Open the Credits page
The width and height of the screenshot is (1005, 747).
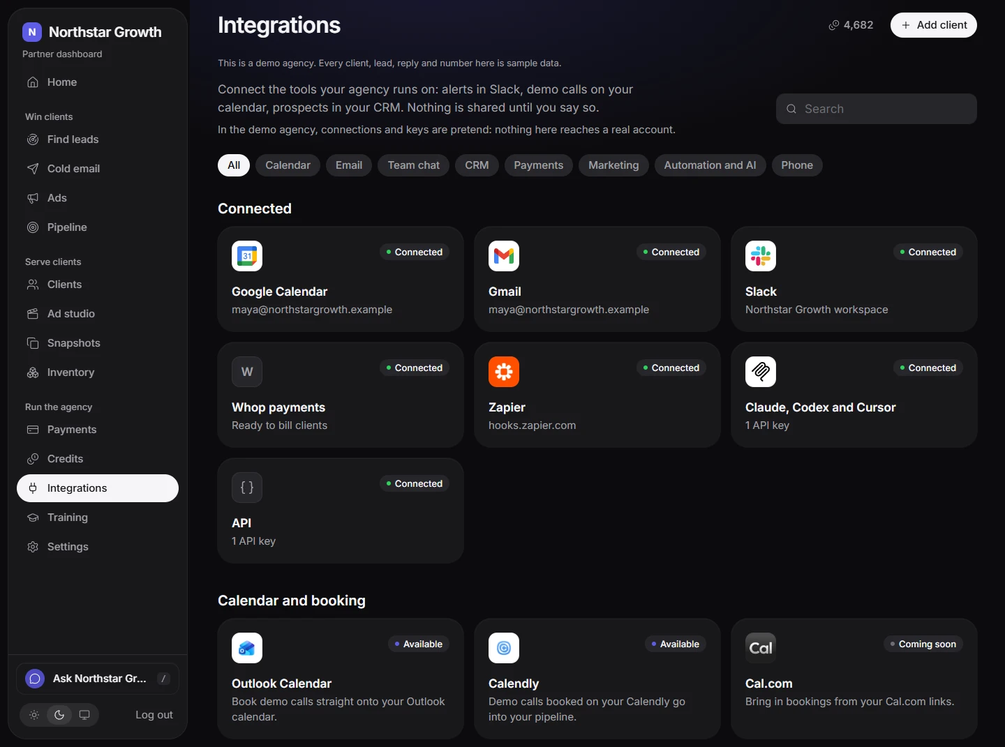[x=98, y=459]
